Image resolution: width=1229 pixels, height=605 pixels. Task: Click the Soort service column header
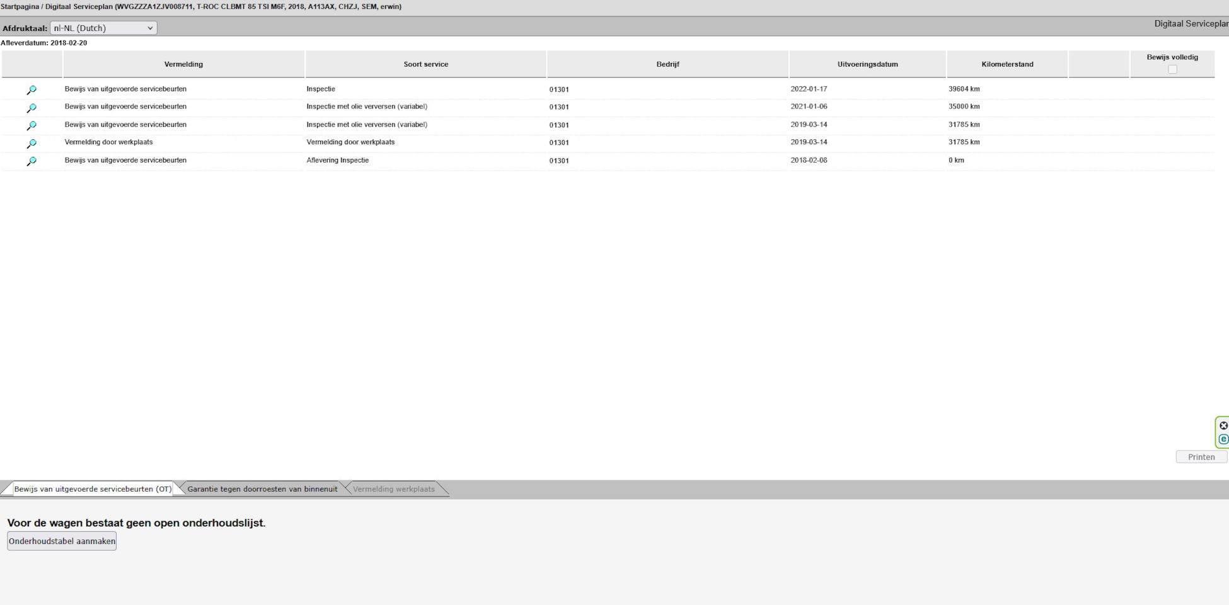[x=425, y=64]
